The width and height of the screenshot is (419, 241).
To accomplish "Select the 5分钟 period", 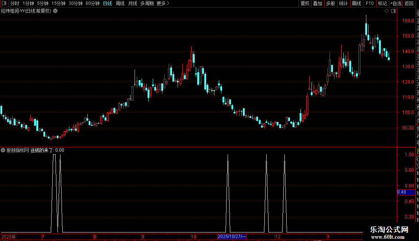I will point(43,3).
